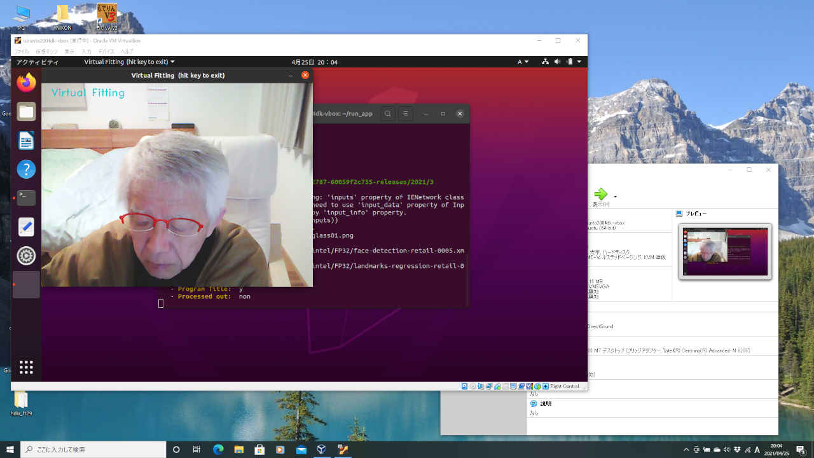
Task: Open the デバイス menu in VirtualBox
Action: [x=106, y=52]
